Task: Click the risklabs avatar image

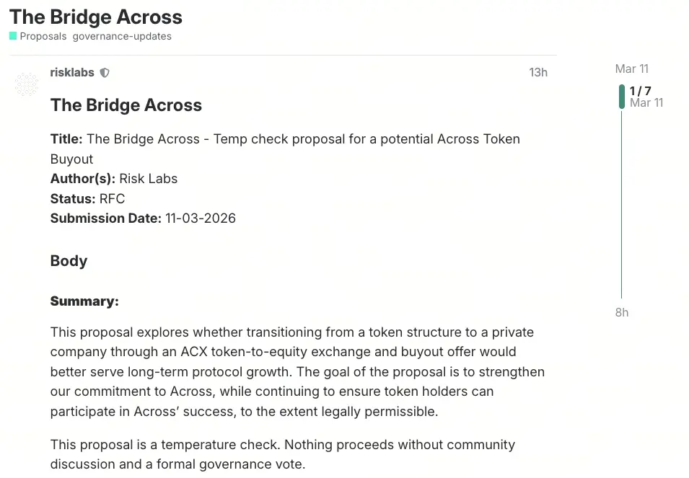Action: tap(27, 84)
